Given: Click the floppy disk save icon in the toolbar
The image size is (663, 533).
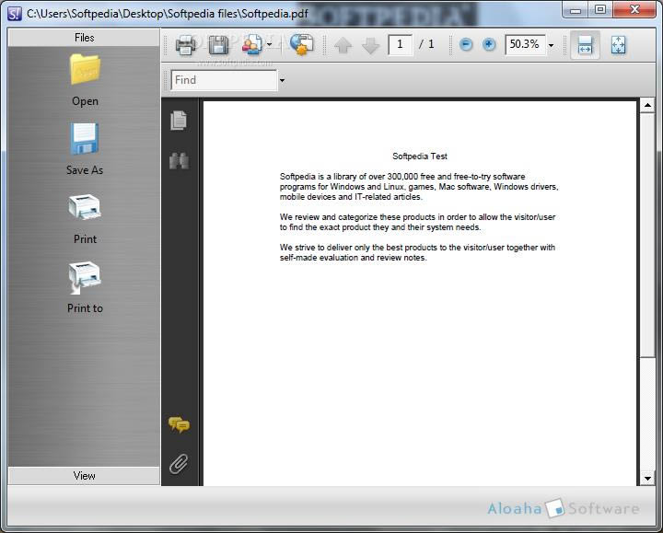Looking at the screenshot, I should pos(218,45).
